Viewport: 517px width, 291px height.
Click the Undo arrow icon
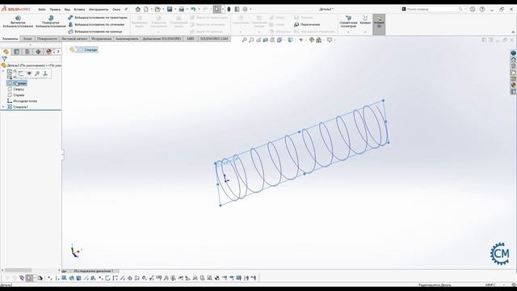193,9
